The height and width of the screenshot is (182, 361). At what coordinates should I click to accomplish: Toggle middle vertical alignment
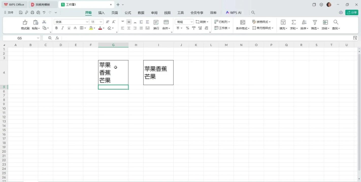(129, 22)
